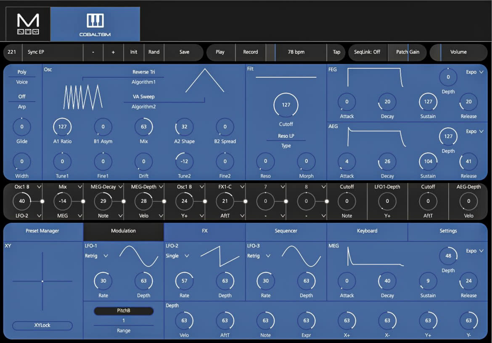This screenshot has height=343, width=492.
Task: Open the LFO-1 Retrig mode dropdown
Action: tap(96, 256)
